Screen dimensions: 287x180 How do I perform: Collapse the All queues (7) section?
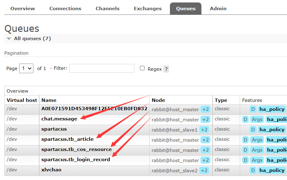pyautogui.click(x=32, y=39)
